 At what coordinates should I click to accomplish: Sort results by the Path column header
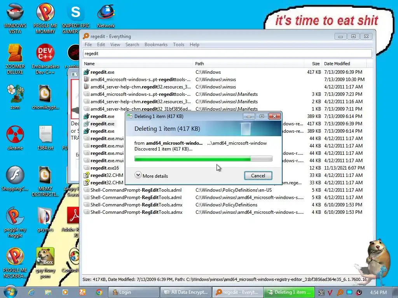tap(249, 64)
